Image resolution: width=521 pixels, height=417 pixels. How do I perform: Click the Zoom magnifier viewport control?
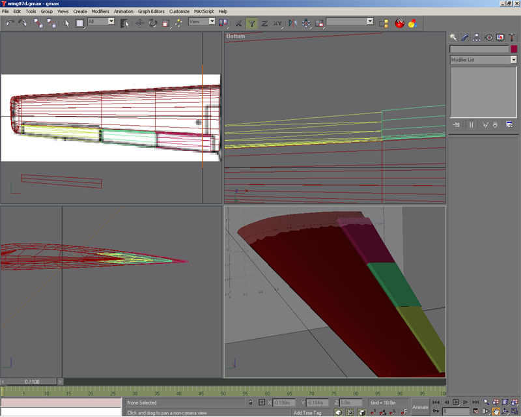coord(486,403)
